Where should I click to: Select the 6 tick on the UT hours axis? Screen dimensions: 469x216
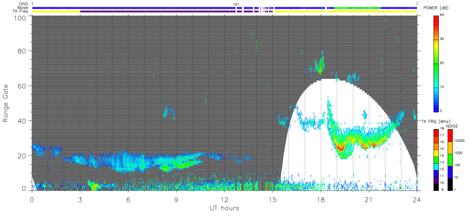(x=128, y=200)
